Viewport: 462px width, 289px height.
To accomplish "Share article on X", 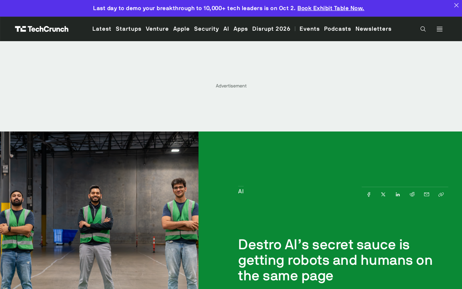I will [383, 194].
